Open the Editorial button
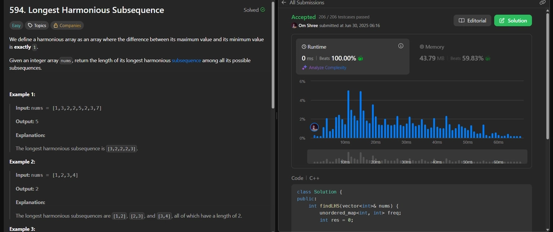 tap(472, 20)
